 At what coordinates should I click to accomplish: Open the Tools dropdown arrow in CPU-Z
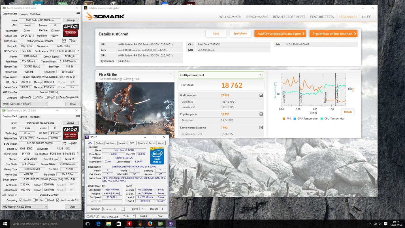click(x=134, y=216)
